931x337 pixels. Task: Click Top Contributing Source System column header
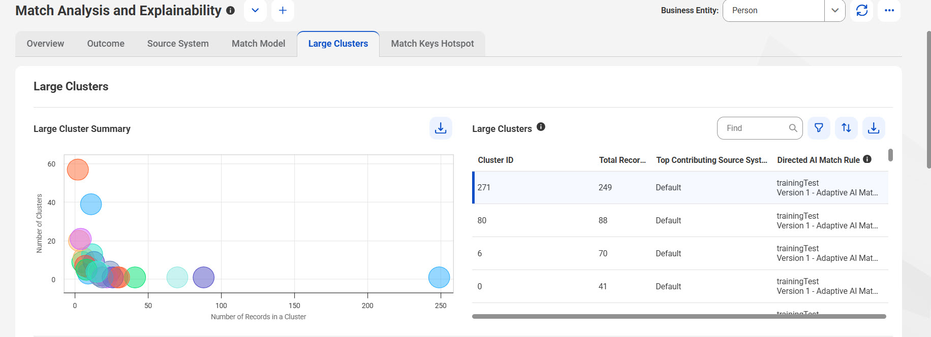coord(711,160)
